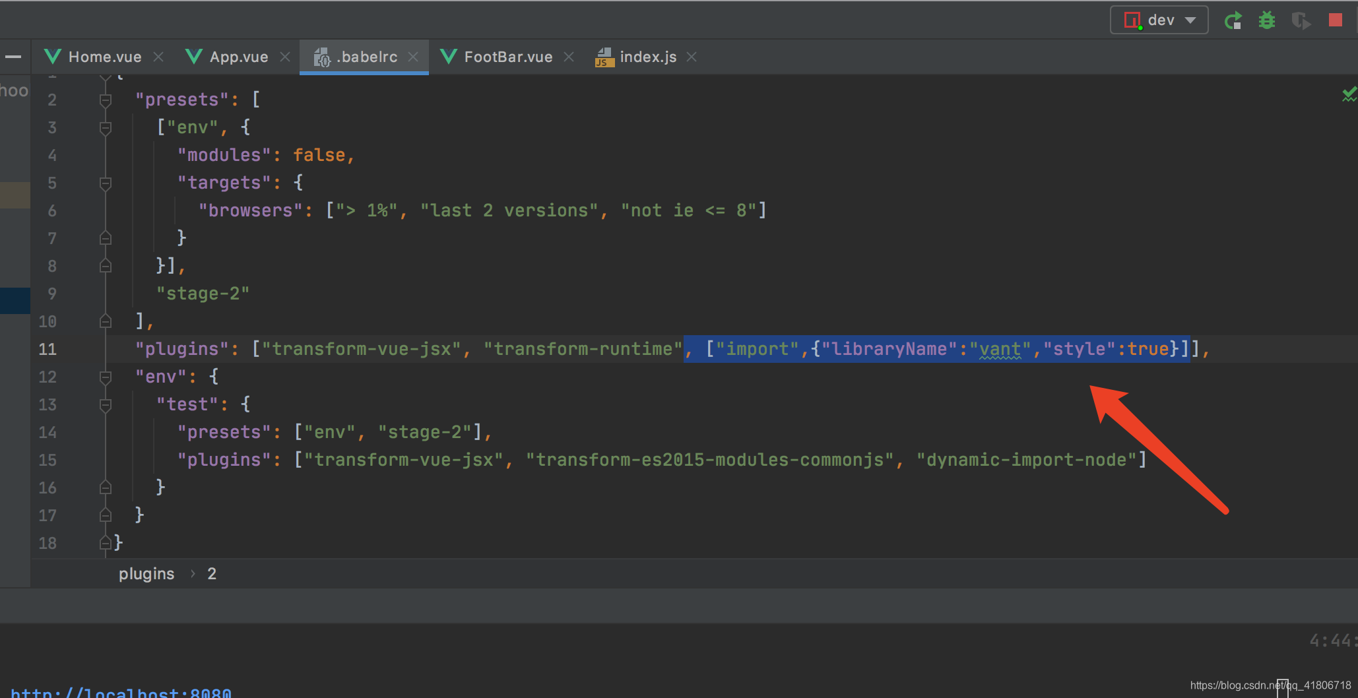Image resolution: width=1358 pixels, height=698 pixels.
Task: Click the fold end marker on line 17
Action: [x=105, y=515]
